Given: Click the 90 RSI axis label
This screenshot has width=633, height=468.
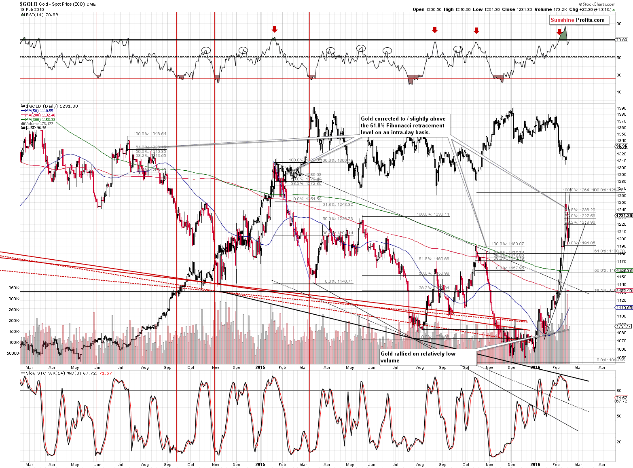Looking at the screenshot, I should (x=619, y=24).
